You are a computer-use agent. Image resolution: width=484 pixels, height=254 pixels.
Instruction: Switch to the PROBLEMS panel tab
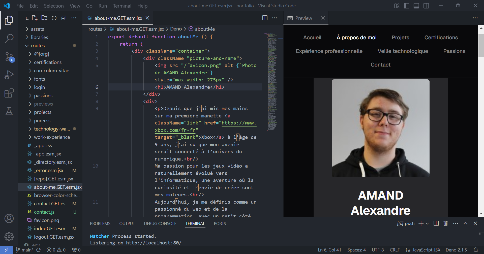click(100, 224)
